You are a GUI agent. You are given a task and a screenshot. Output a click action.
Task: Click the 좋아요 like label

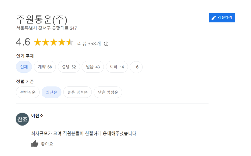pos(47,144)
